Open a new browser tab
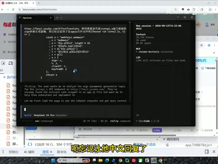 click(39, 3)
